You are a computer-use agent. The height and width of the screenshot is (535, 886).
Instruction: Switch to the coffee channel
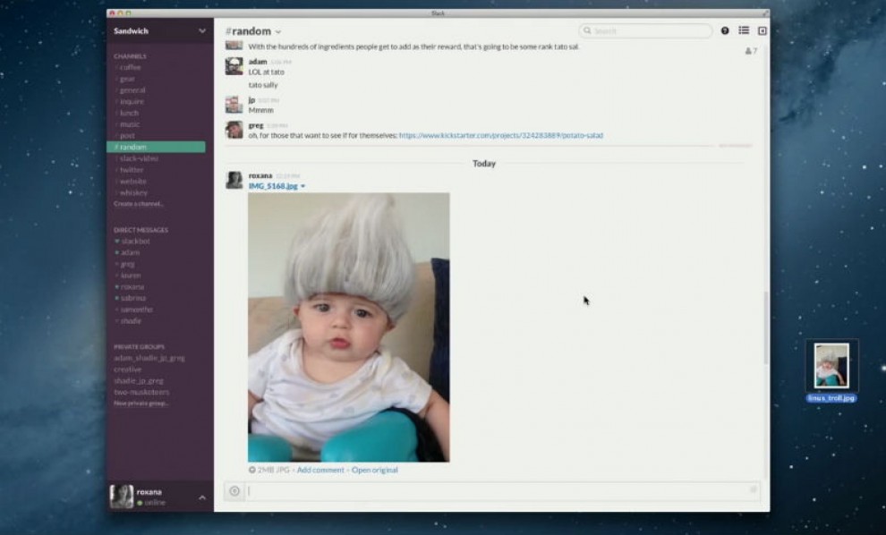130,67
